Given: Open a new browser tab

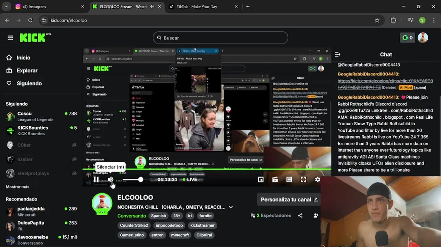Looking at the screenshot, I should (248, 7).
